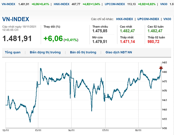Open VN30 link beside Các chỉ số khác

[167, 19]
